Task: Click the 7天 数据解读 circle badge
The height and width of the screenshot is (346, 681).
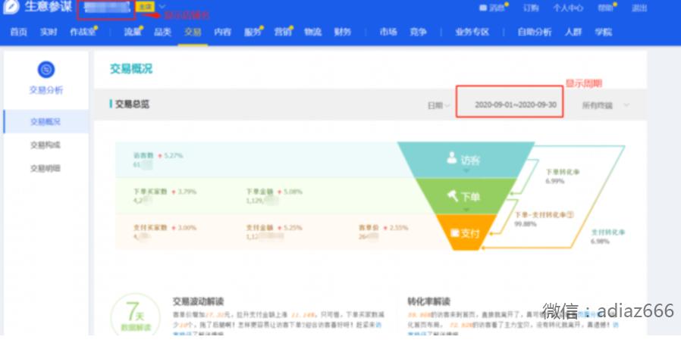Action: click(x=136, y=316)
